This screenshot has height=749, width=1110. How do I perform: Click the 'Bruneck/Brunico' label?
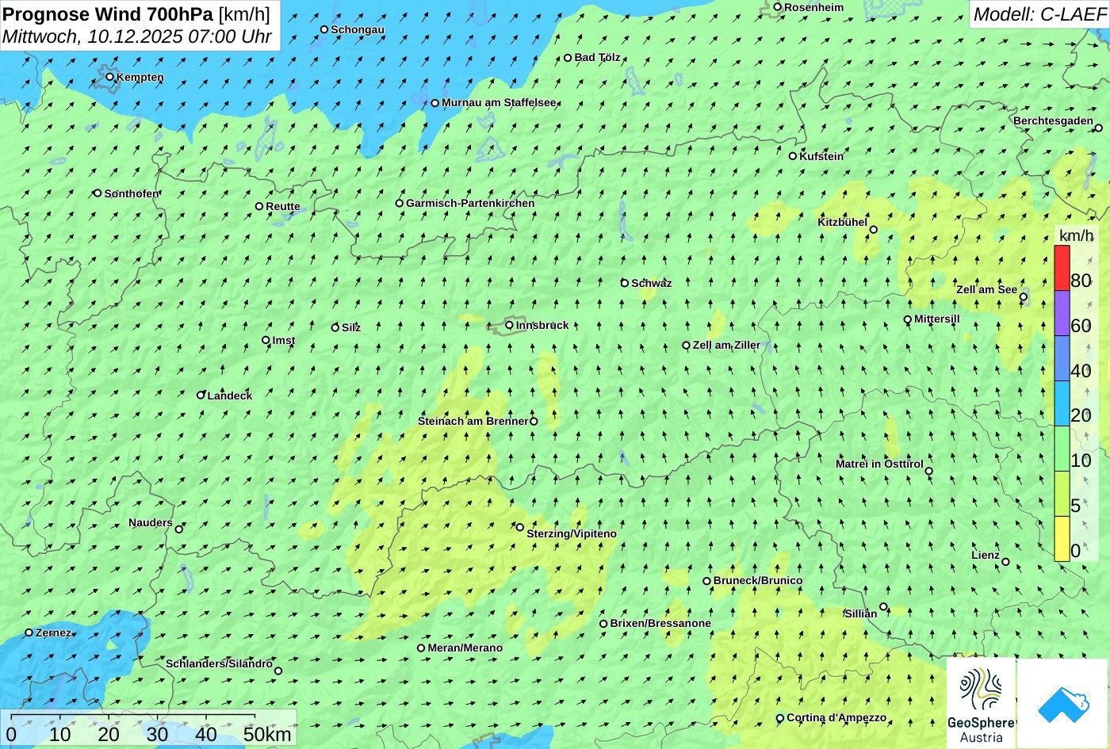pyautogui.click(x=758, y=580)
